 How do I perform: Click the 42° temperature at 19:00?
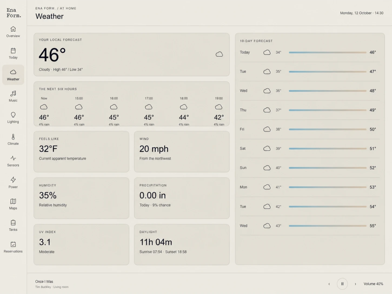[x=219, y=117]
